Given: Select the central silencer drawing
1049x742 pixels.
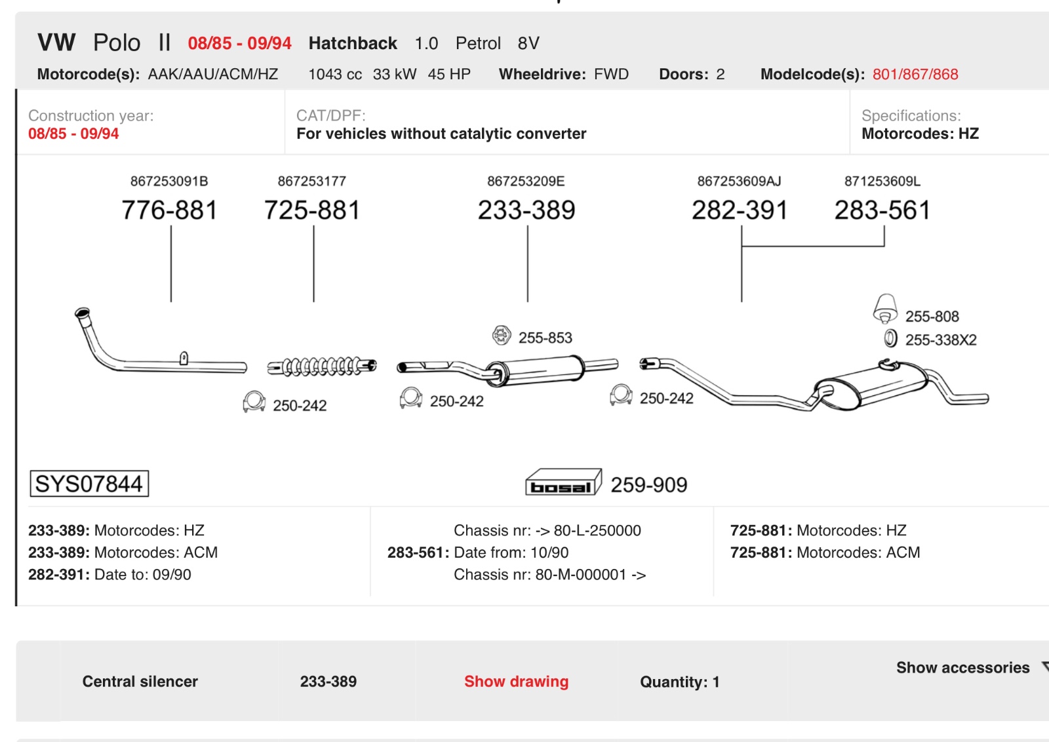Looking at the screenshot, I should 507,370.
